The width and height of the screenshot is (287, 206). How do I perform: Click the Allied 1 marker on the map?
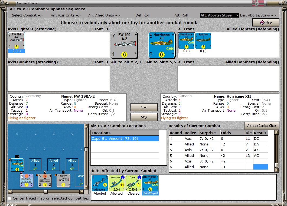click(35, 165)
